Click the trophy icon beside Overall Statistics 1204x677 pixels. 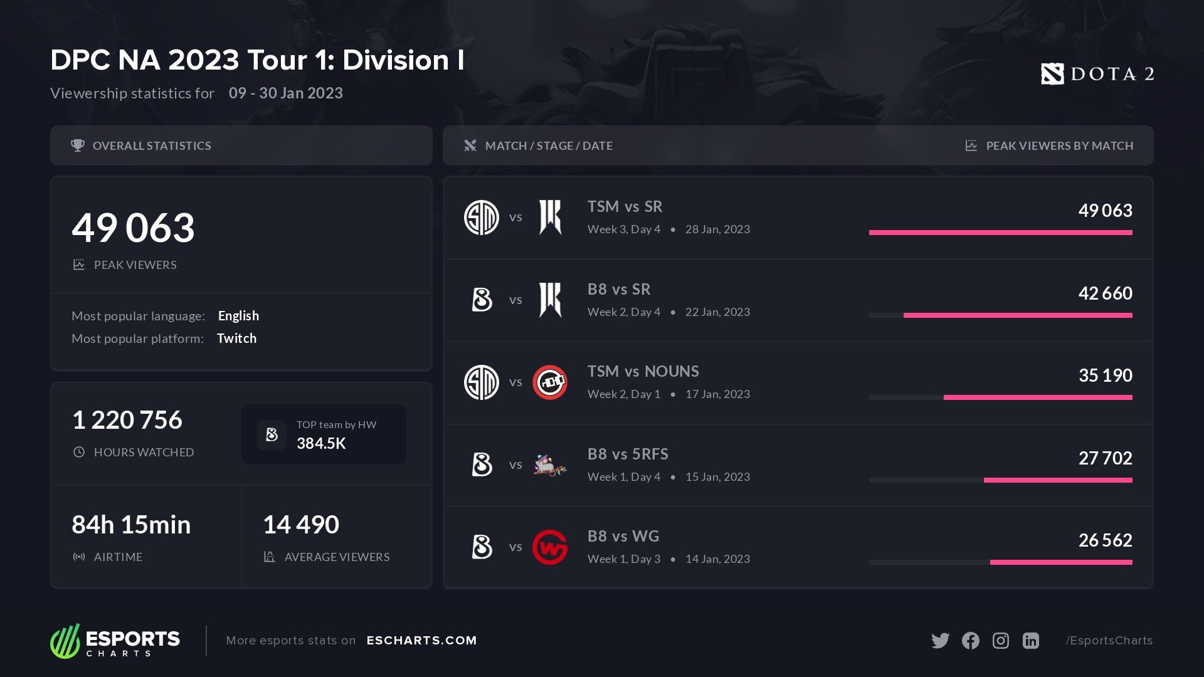(x=78, y=145)
